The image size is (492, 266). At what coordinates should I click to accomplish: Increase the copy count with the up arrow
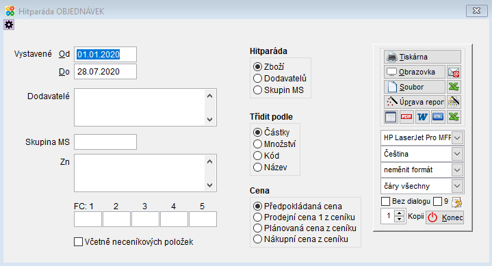coord(399,213)
